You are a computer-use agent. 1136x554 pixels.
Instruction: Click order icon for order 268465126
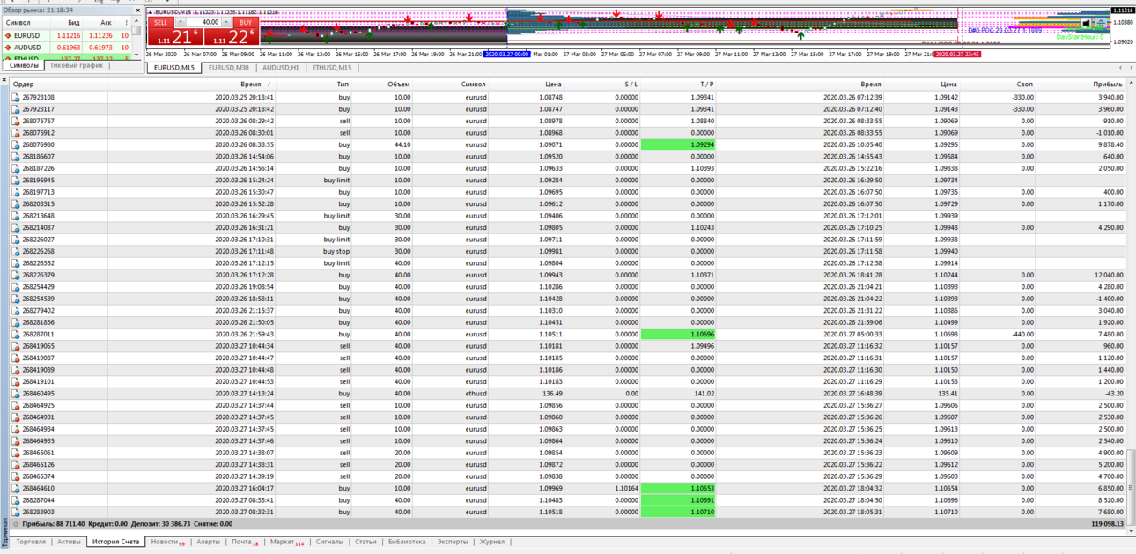coord(15,465)
